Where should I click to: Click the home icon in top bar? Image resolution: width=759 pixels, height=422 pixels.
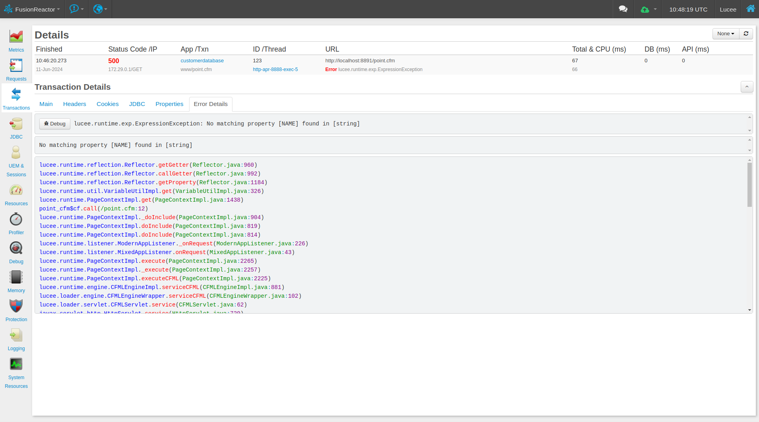(750, 9)
